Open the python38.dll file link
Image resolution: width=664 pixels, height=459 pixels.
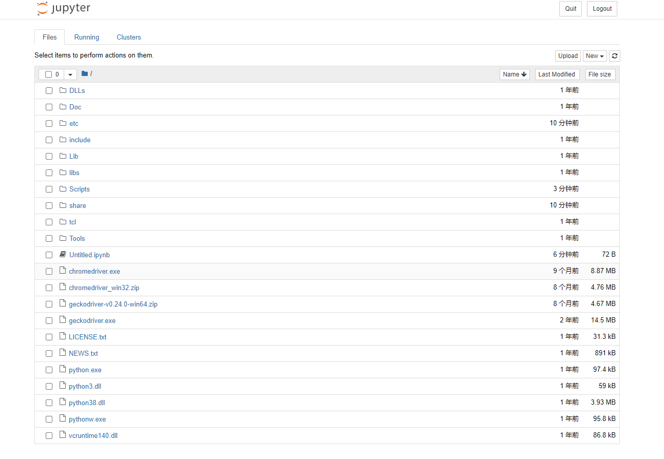tap(87, 403)
